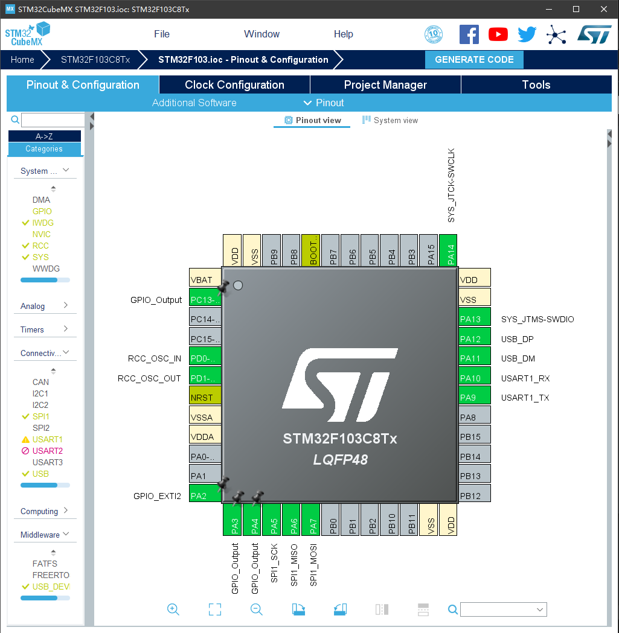
Task: Click the Home breadcrumb link
Action: pos(22,60)
